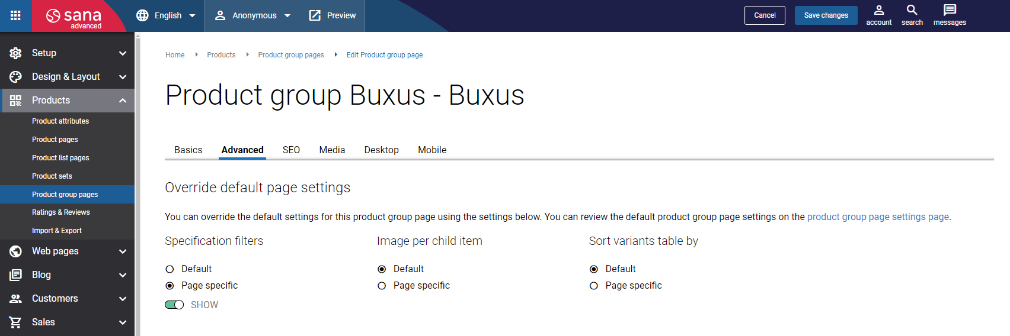The image size is (1010, 336).
Task: Switch to the SEO tab
Action: 291,150
